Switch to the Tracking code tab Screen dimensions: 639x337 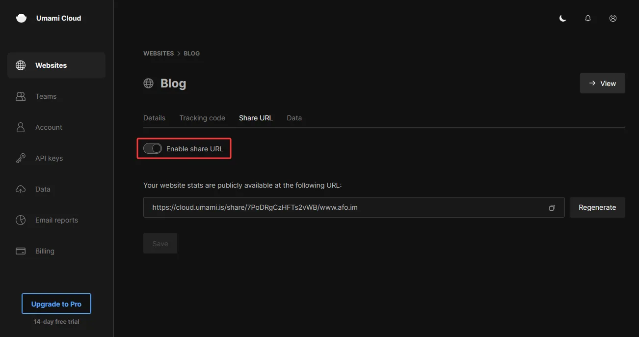pyautogui.click(x=202, y=118)
